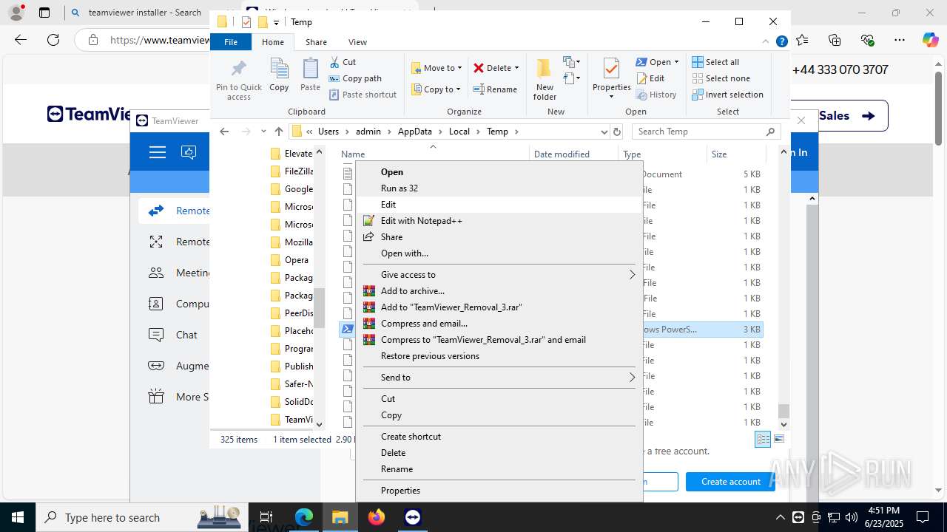The width and height of the screenshot is (947, 532).
Task: Choose Restore previous versions
Action: coord(499,355)
